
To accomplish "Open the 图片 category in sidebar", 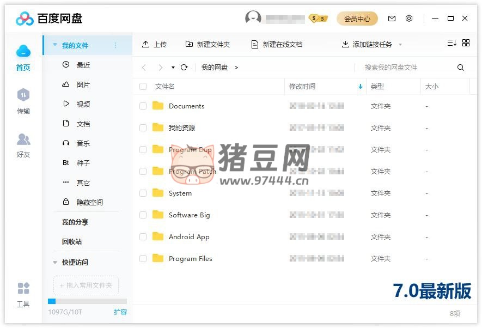I will 83,85.
